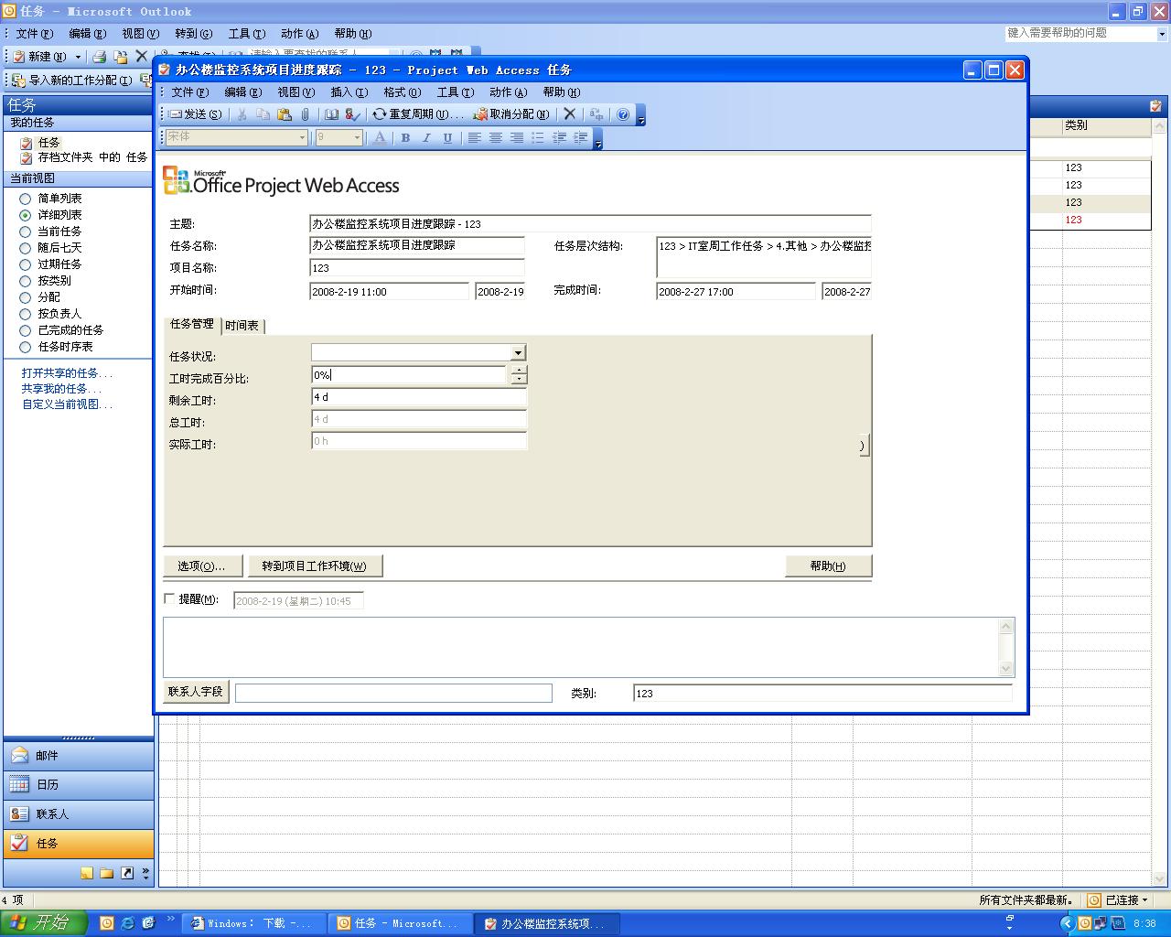The width and height of the screenshot is (1171, 937).
Task: Click the cut scissors icon
Action: coord(242,114)
